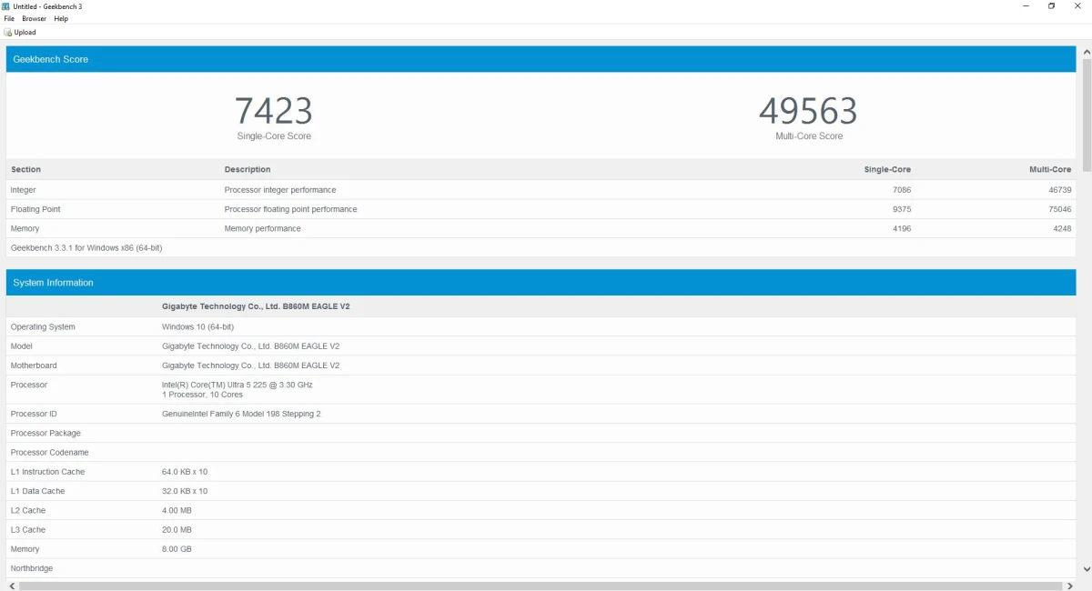The image size is (1092, 591).
Task: Click the Processor Package label
Action: click(45, 434)
